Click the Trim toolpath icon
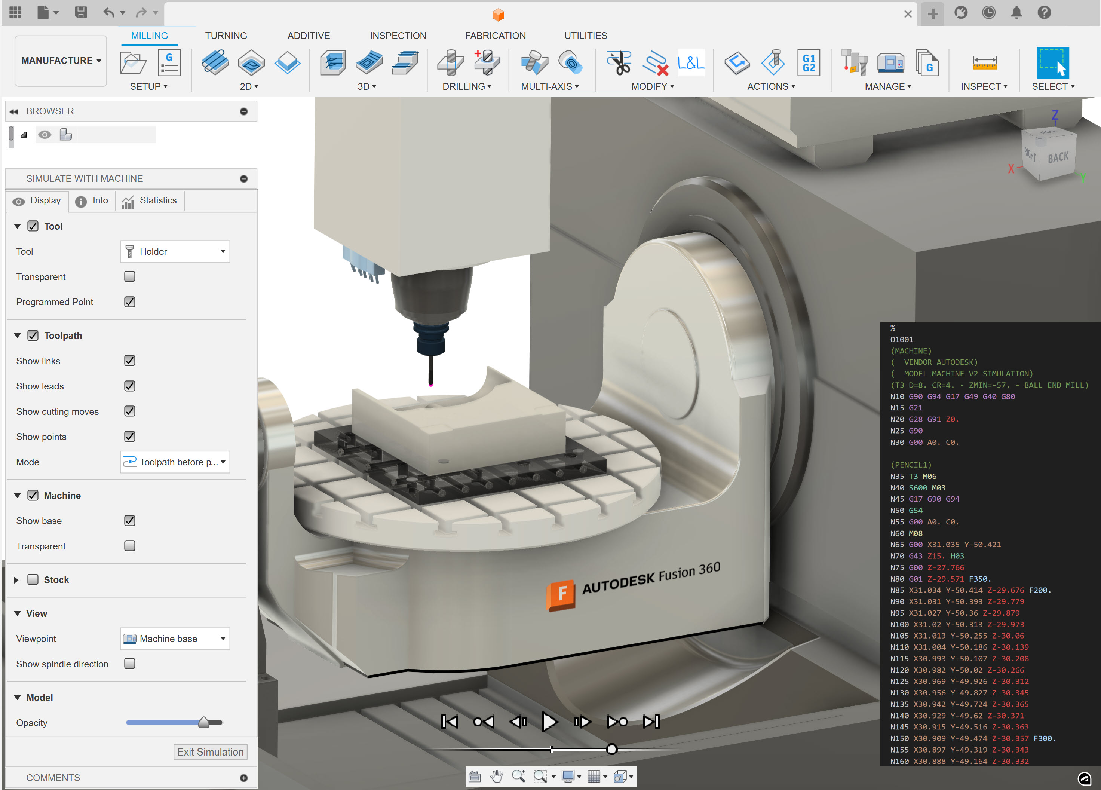 619,63
